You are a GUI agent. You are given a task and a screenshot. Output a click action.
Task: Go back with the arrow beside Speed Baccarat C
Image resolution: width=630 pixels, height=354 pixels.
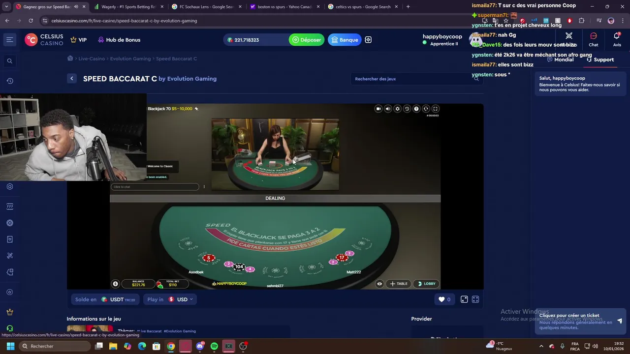tap(72, 79)
